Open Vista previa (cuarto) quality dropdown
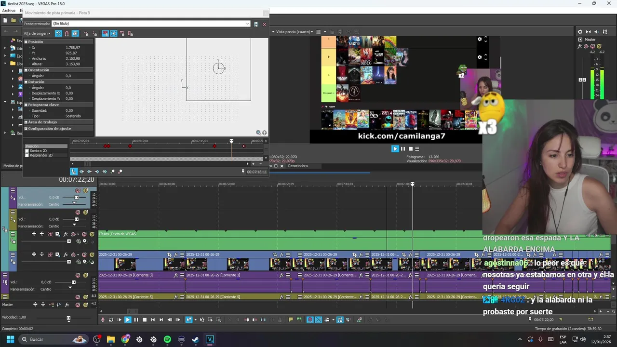617x347 pixels. pos(295,32)
